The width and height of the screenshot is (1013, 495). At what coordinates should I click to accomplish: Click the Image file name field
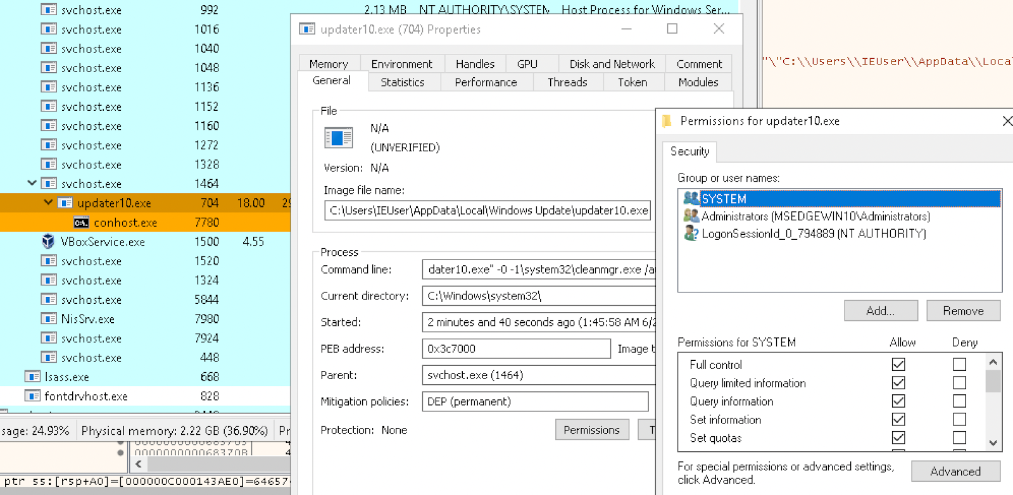tap(488, 211)
